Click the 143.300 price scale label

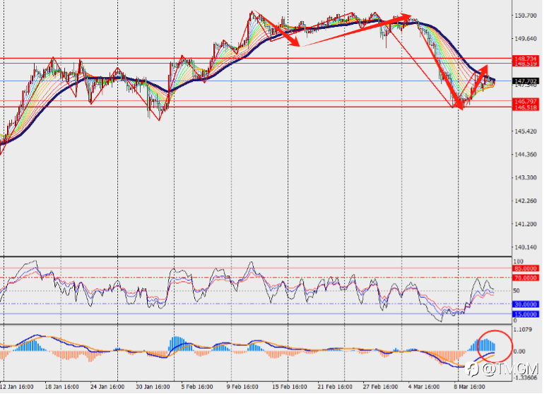526,177
